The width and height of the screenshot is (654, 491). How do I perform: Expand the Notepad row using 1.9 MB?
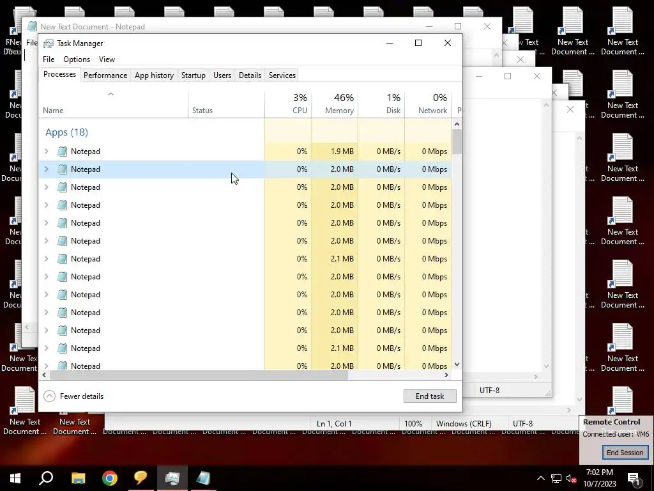click(46, 151)
